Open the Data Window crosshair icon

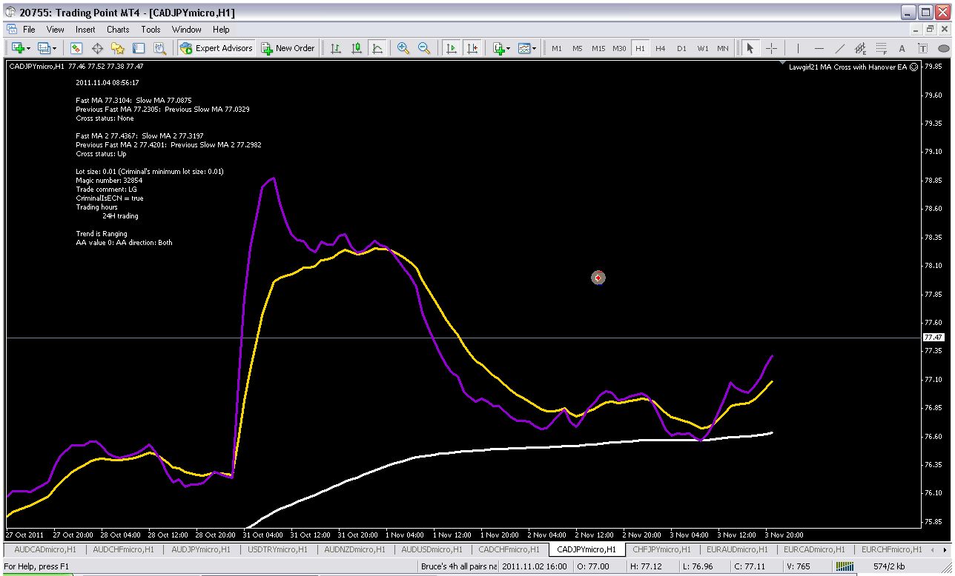pyautogui.click(x=97, y=48)
